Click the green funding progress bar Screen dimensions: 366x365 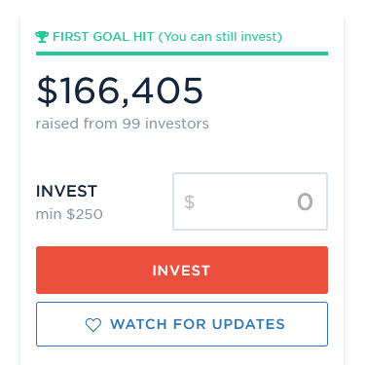tap(182, 54)
